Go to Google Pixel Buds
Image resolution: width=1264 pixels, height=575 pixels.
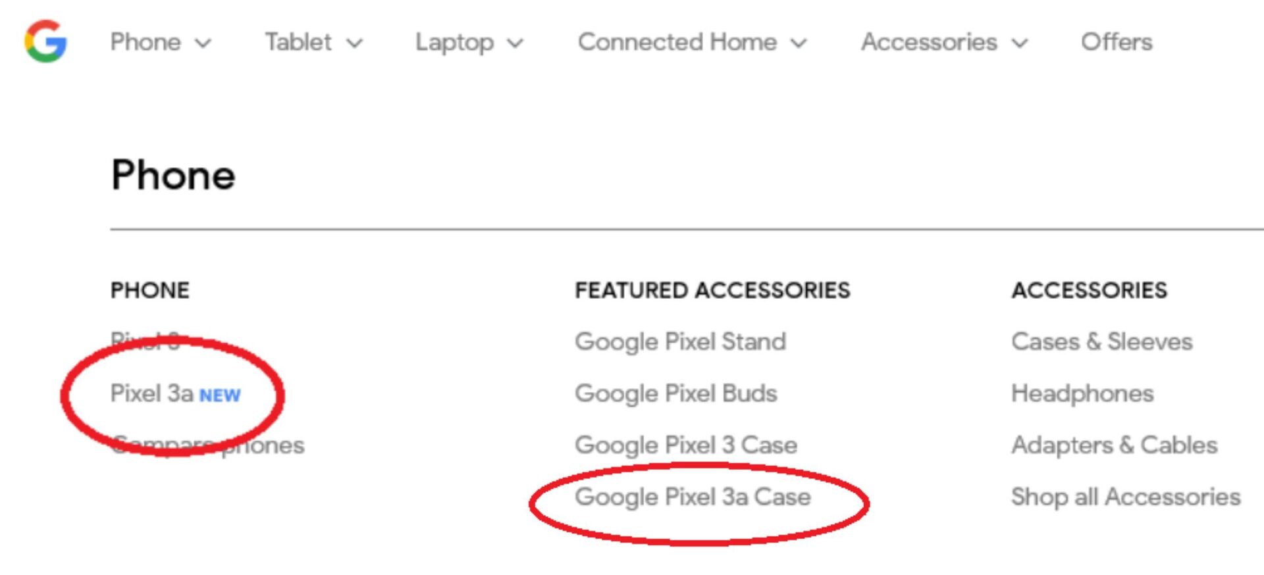pos(675,393)
